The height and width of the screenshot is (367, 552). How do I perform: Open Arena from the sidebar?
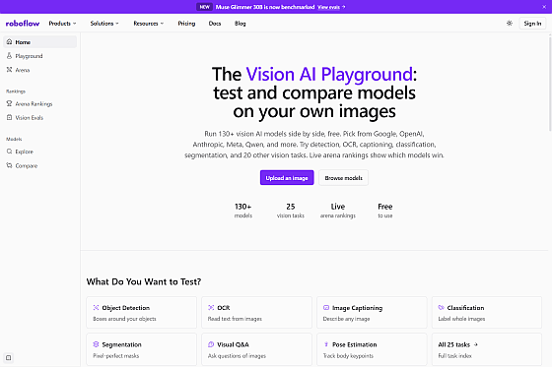coord(39,70)
